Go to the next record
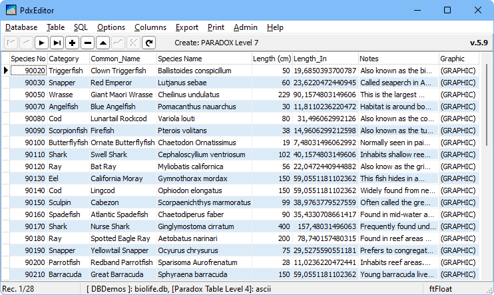Screen dimensions: 494x295 pos(41,43)
